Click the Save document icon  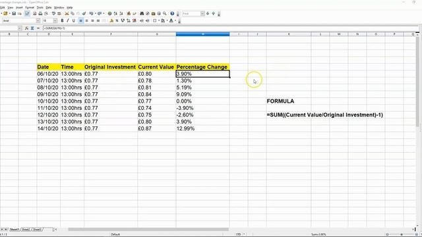click(14, 13)
